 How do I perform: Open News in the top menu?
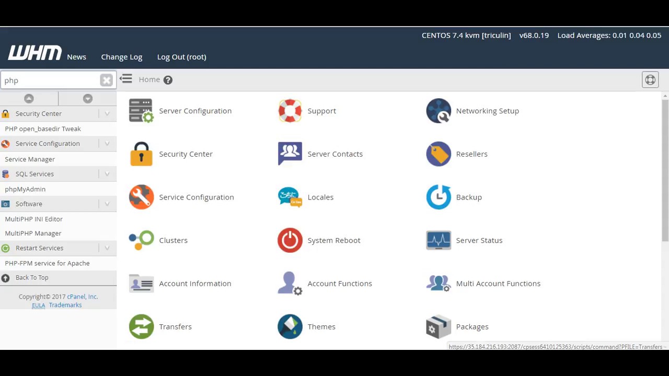coord(76,57)
